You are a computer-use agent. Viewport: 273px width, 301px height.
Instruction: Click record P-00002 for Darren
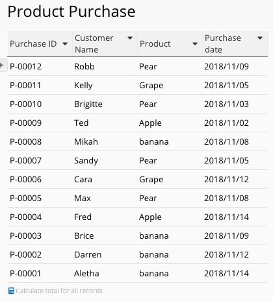click(x=25, y=255)
